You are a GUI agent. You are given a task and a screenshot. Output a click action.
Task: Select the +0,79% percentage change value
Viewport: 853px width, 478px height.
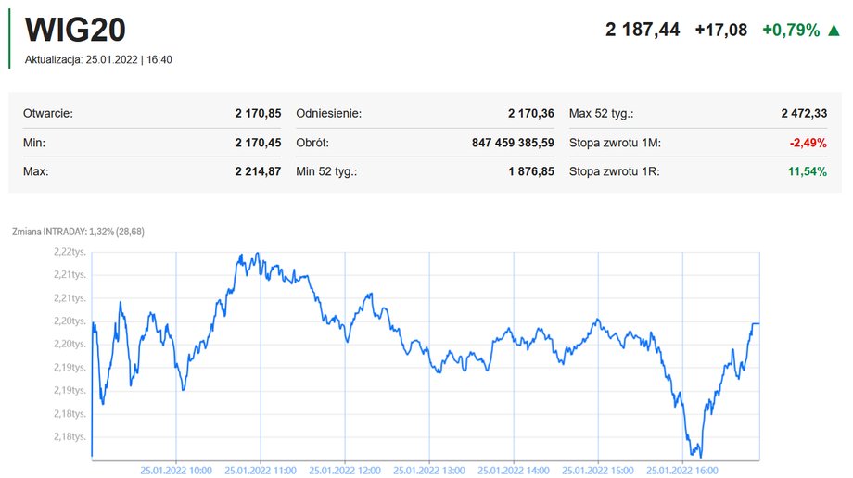coord(791,30)
